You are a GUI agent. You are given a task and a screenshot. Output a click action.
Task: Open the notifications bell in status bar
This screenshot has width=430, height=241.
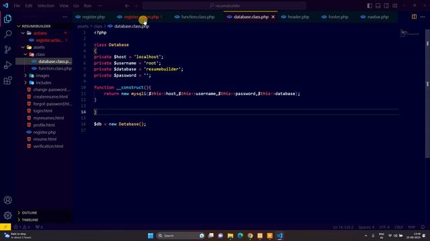pos(423,227)
